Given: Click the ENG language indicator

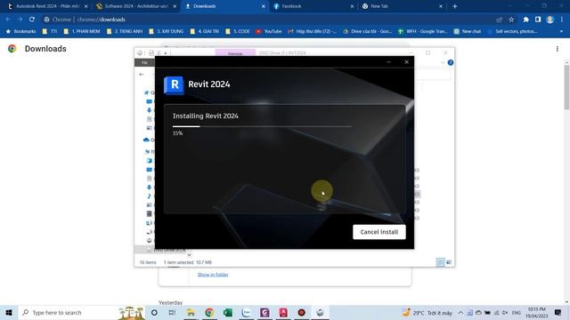Looking at the screenshot, I should point(517,312).
